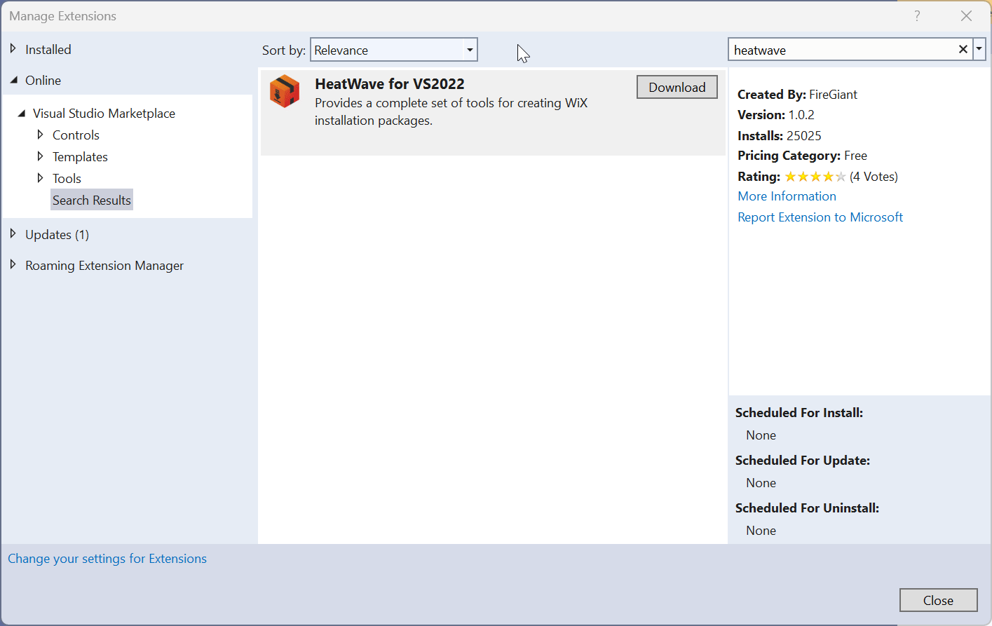Screen dimensions: 992x626
Task: Click the HeatWave extension package icon
Action: (x=284, y=90)
